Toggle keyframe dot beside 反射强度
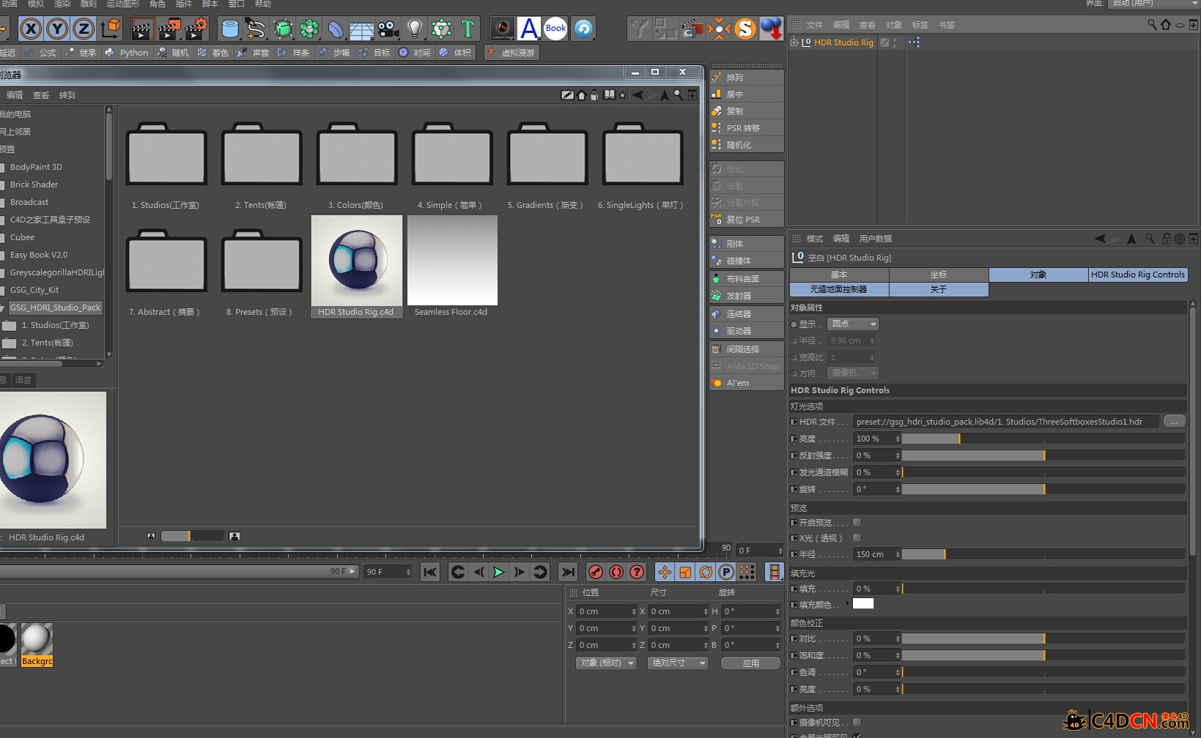 794,455
